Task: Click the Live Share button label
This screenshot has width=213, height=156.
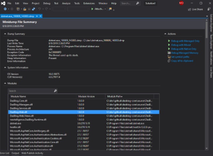Action: pyautogui.click(x=197, y=9)
